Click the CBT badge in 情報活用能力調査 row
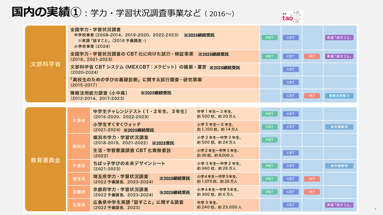 coord(291,96)
